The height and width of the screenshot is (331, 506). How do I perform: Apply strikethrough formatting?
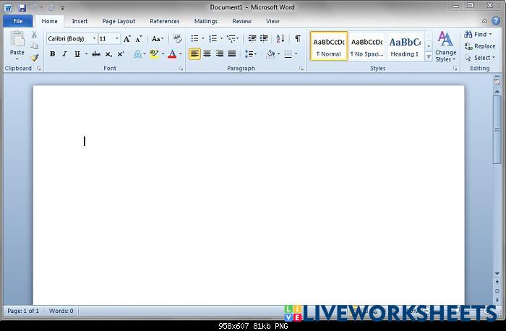point(95,54)
